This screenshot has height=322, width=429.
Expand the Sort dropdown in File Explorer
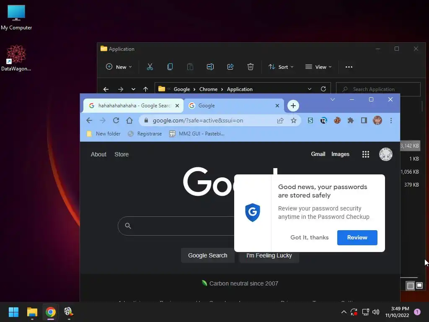click(x=281, y=67)
